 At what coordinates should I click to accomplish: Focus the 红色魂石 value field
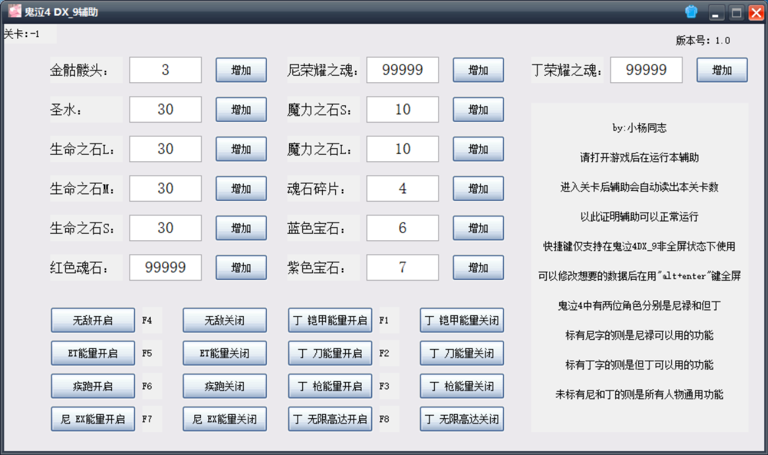coord(165,267)
